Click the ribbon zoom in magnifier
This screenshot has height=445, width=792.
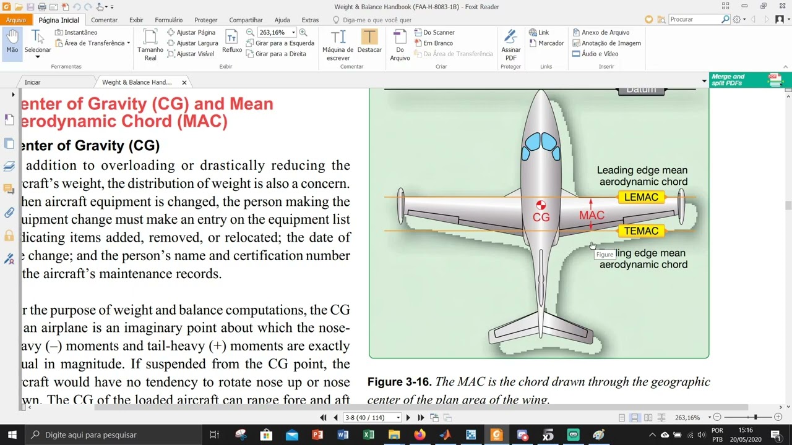(303, 32)
